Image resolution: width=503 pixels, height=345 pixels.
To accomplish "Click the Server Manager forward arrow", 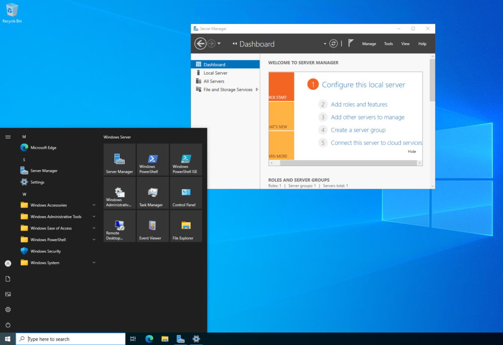I will [211, 44].
